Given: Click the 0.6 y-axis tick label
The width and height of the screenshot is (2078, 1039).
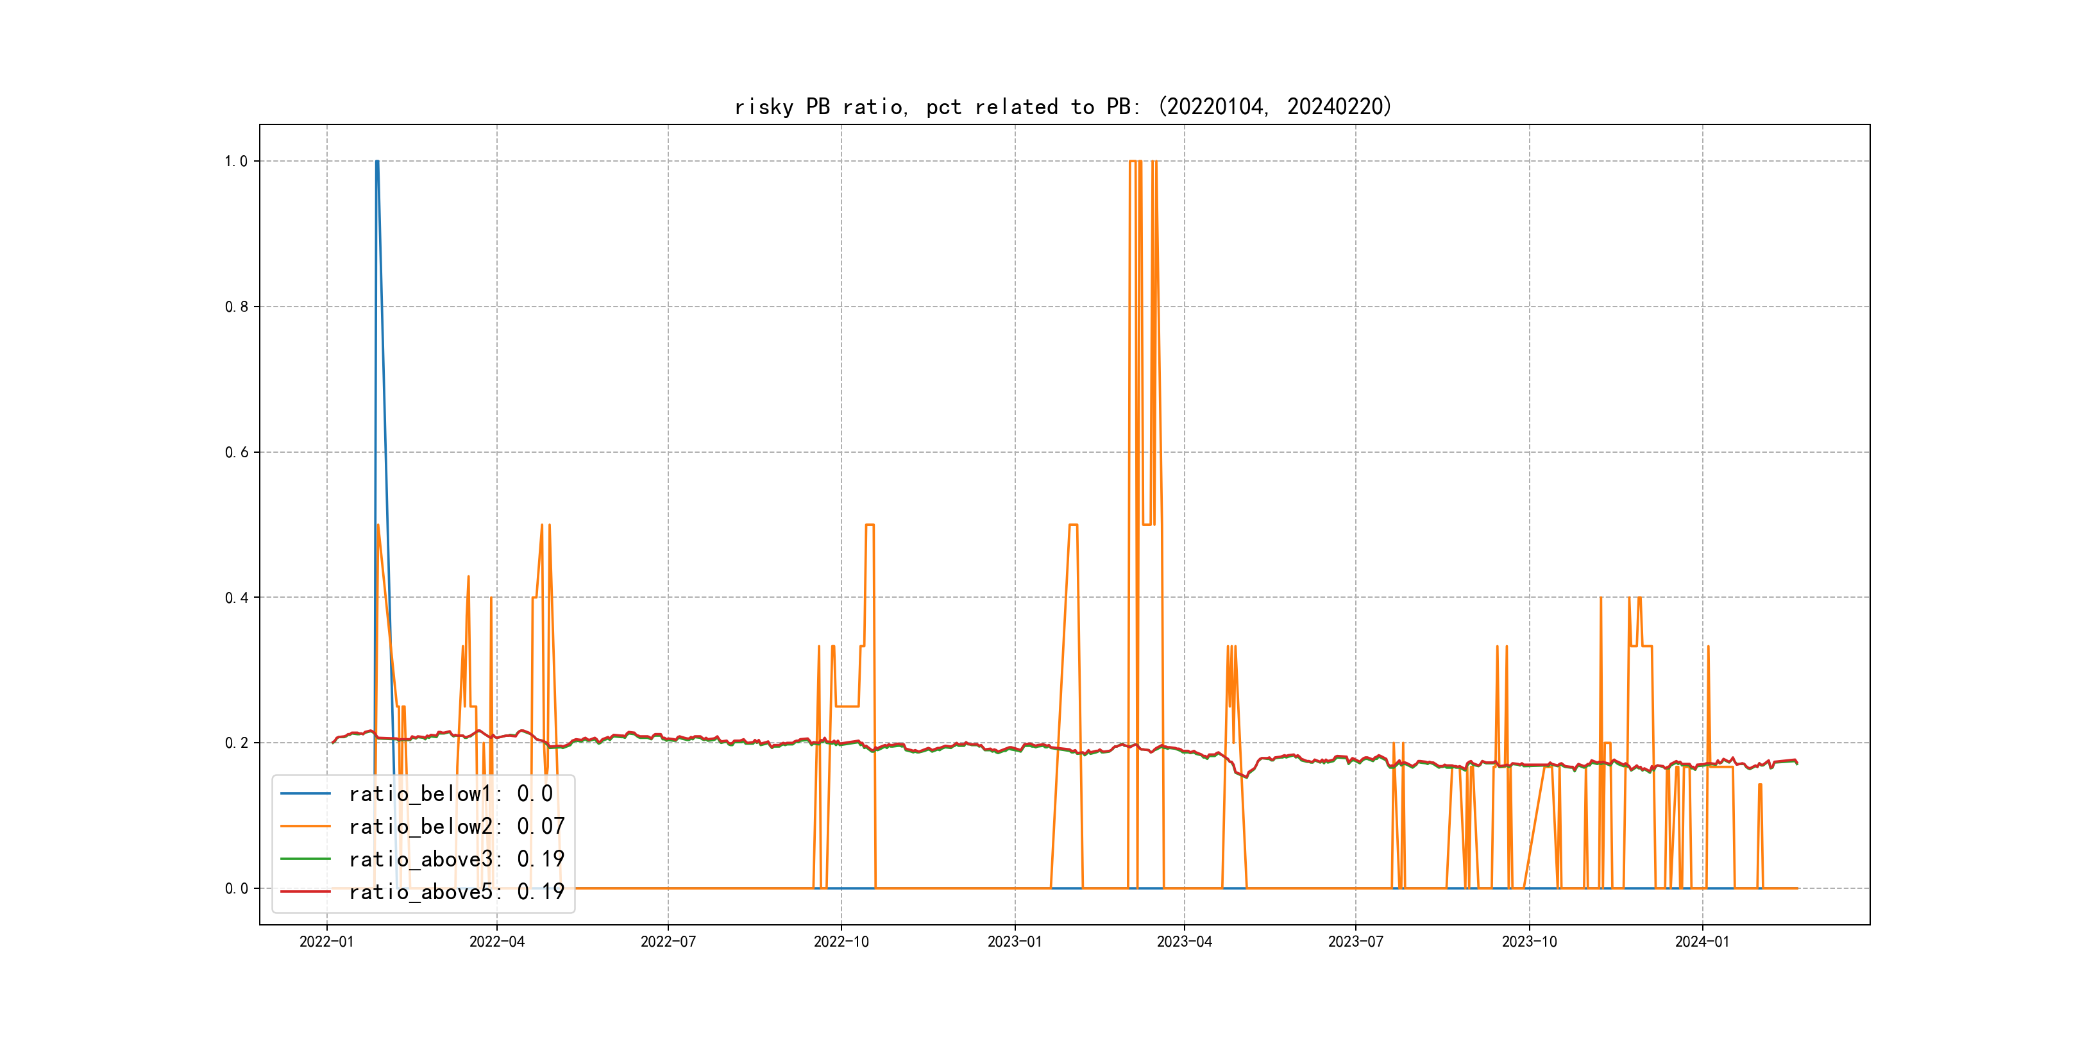Looking at the screenshot, I should coord(237,453).
